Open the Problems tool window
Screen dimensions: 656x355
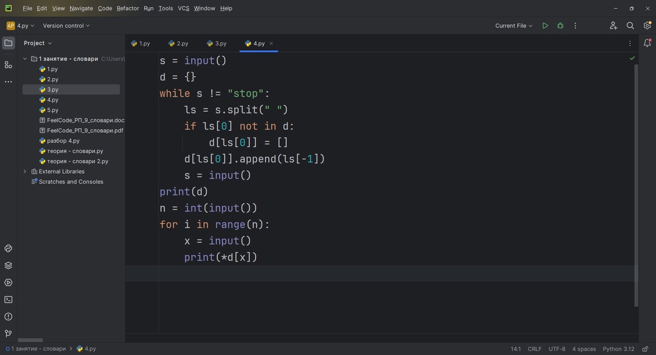(x=8, y=316)
